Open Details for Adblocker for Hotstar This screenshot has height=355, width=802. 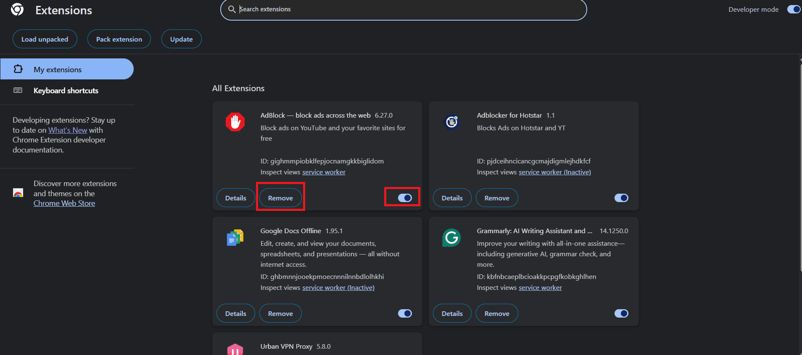point(452,198)
